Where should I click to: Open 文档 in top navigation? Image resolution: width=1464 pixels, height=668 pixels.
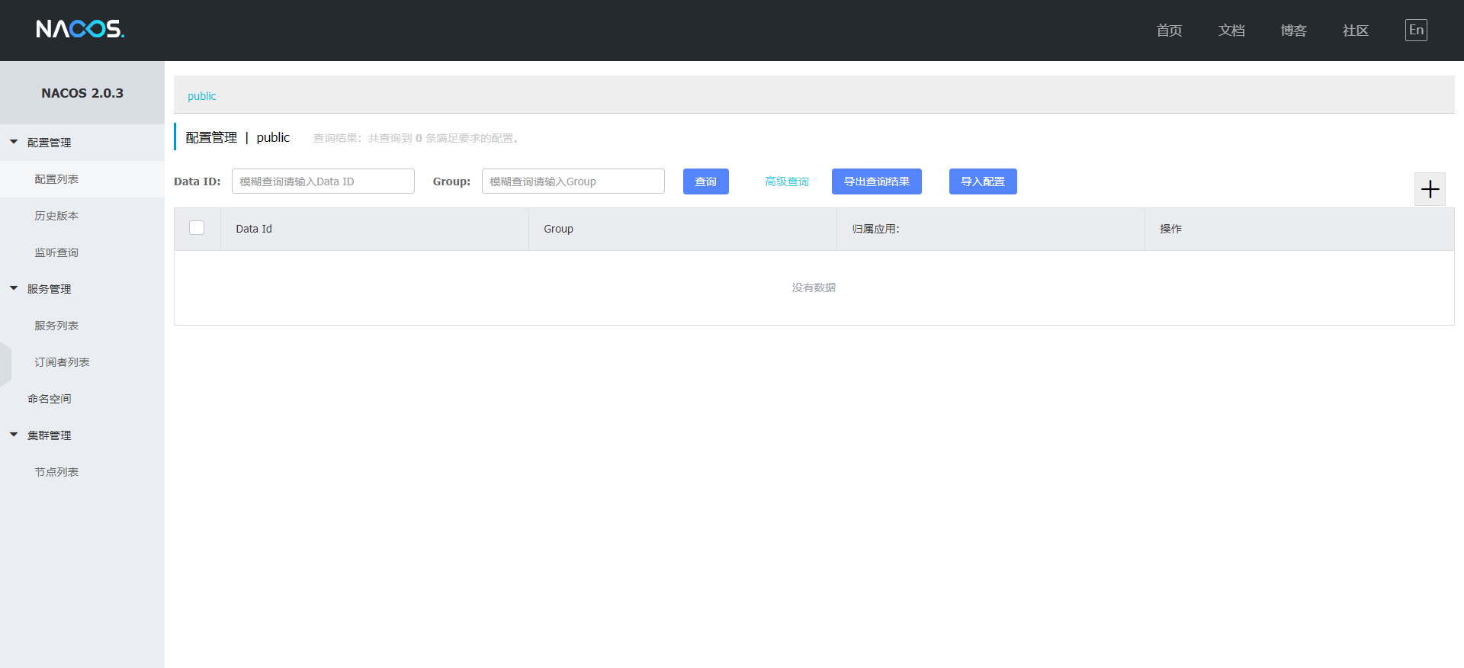[1231, 31]
